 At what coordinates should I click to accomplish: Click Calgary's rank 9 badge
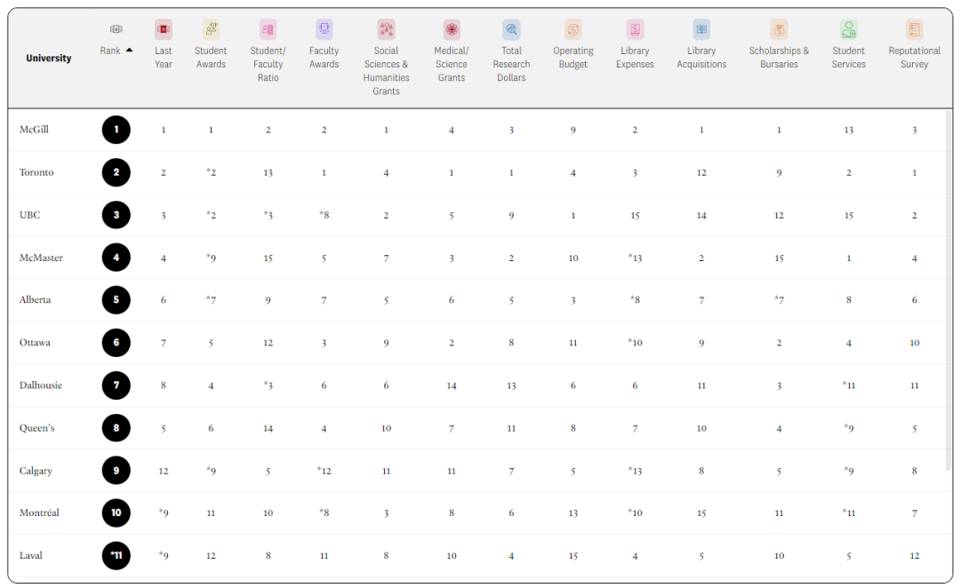[x=116, y=471]
